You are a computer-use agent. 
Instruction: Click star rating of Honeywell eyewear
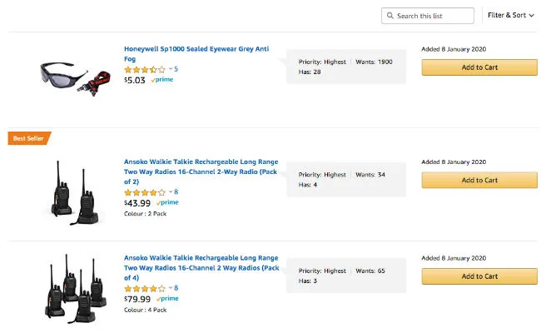[x=145, y=69]
